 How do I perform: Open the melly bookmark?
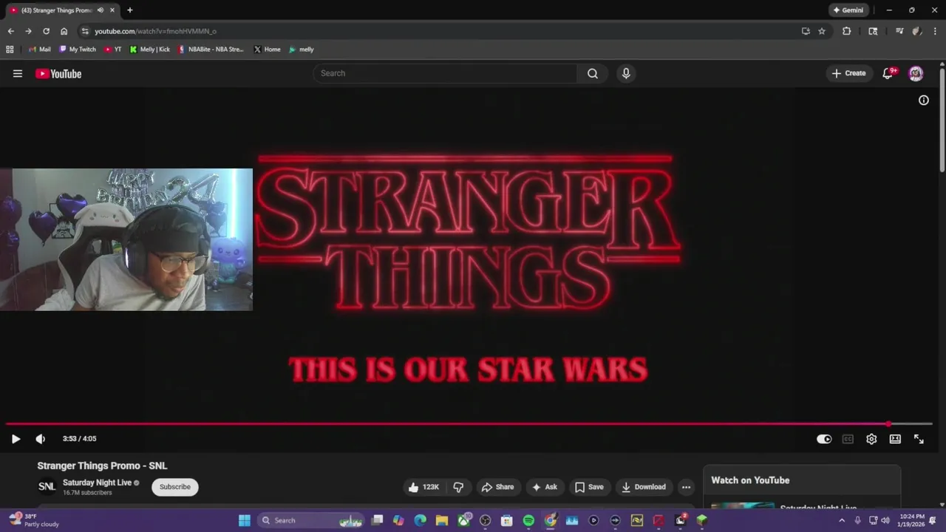302,50
